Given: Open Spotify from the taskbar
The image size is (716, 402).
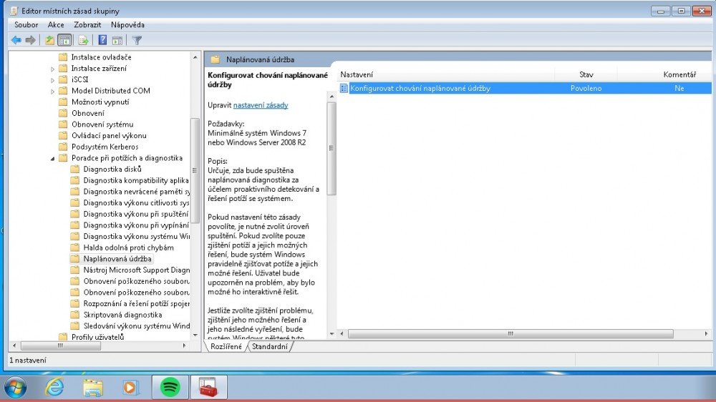Looking at the screenshot, I should point(170,387).
